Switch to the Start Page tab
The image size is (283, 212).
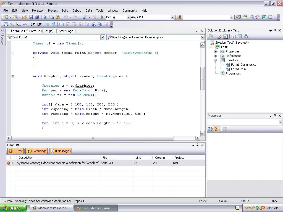(66, 31)
